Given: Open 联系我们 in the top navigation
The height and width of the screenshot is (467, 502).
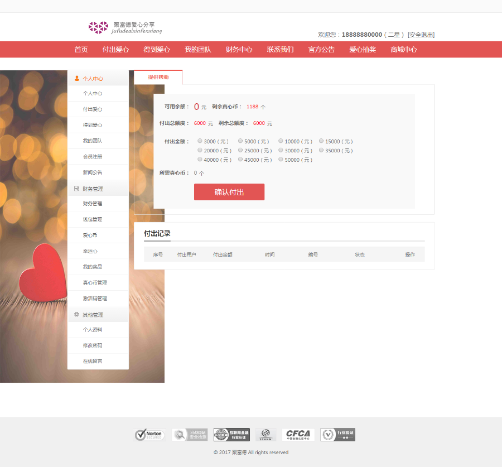Looking at the screenshot, I should pos(280,49).
